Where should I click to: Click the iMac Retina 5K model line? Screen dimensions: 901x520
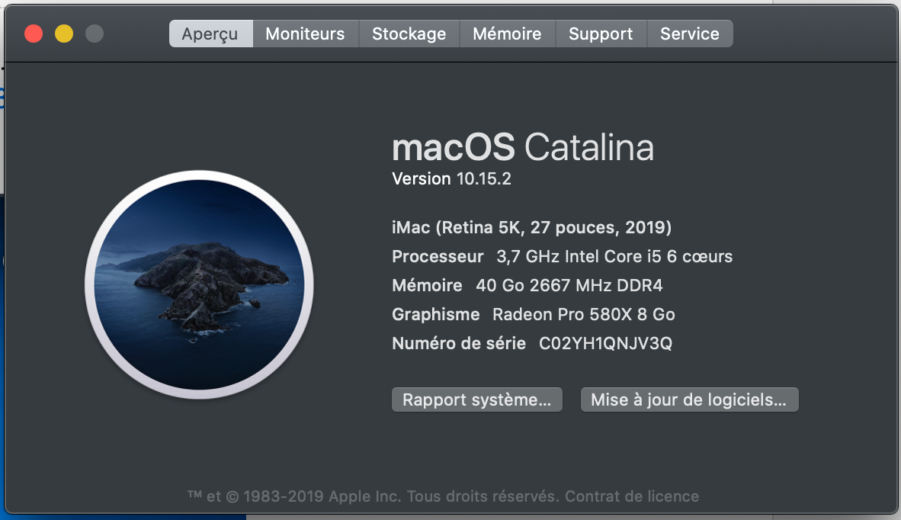coord(531,227)
